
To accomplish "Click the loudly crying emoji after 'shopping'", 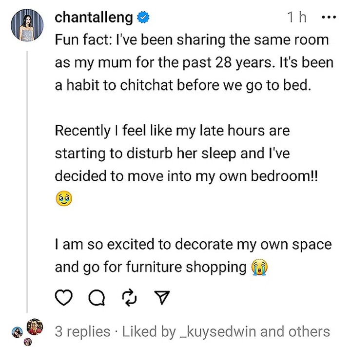I will click(259, 267).
